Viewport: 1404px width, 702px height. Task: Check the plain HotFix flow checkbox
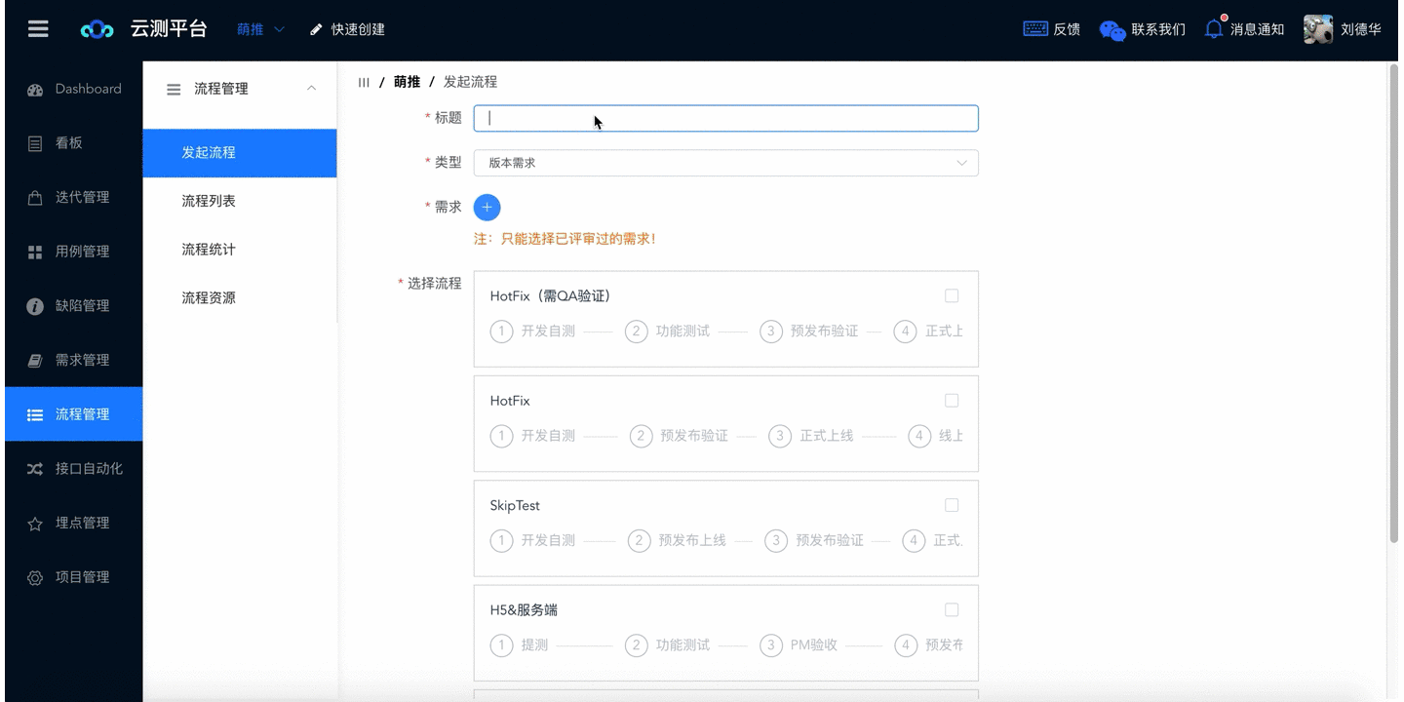[x=952, y=401]
